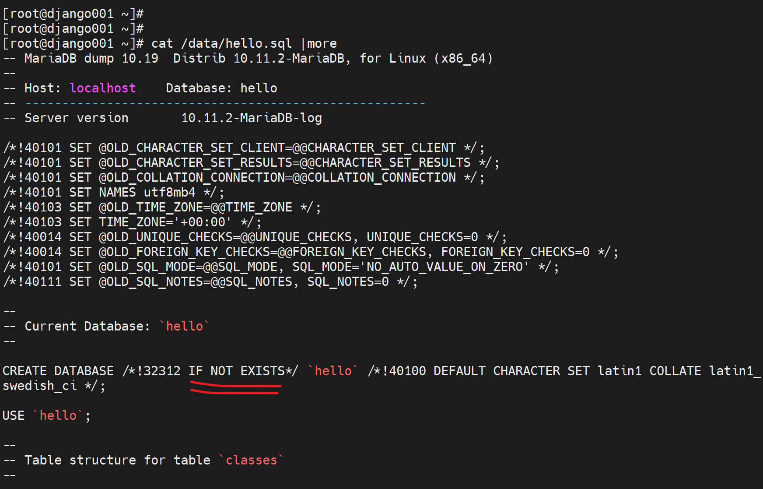Screen dimensions: 763x489
Task: Click the "MariaDB dump 10.19" header text
Action: tap(91, 58)
